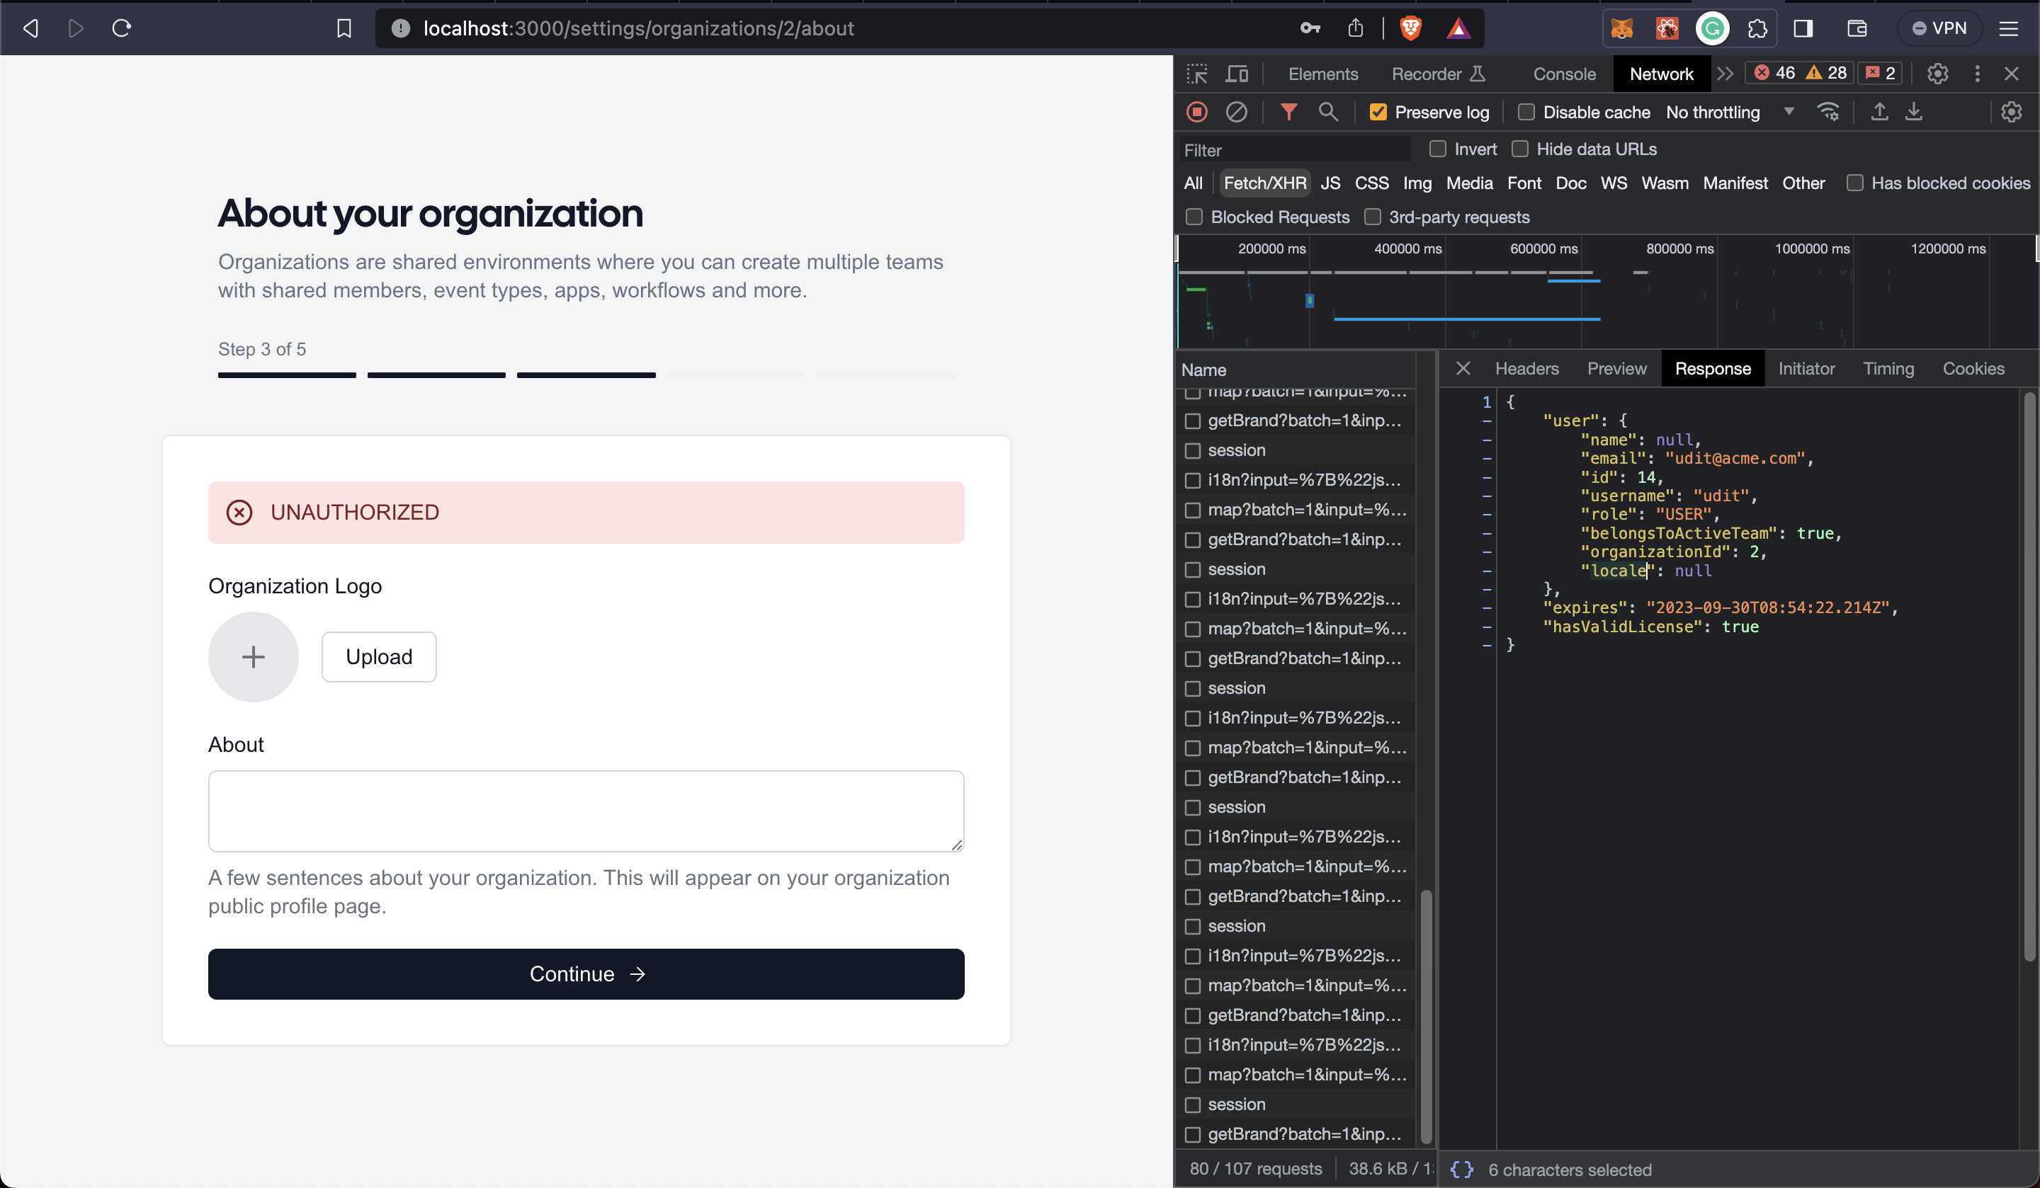
Task: Switch to the Console panel
Action: coord(1563,74)
